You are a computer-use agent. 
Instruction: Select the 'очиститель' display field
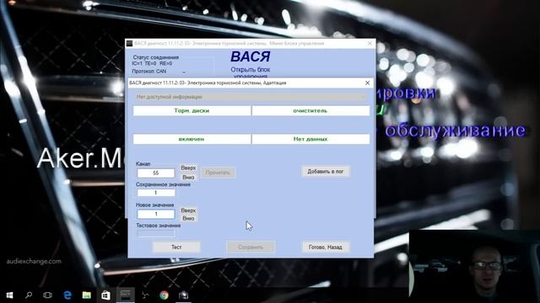tap(310, 110)
